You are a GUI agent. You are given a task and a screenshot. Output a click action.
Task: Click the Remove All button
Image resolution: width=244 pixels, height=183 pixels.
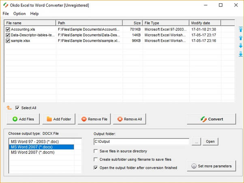click(129, 119)
